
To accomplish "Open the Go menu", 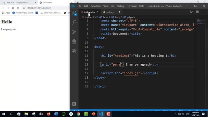I will coord(113,6).
